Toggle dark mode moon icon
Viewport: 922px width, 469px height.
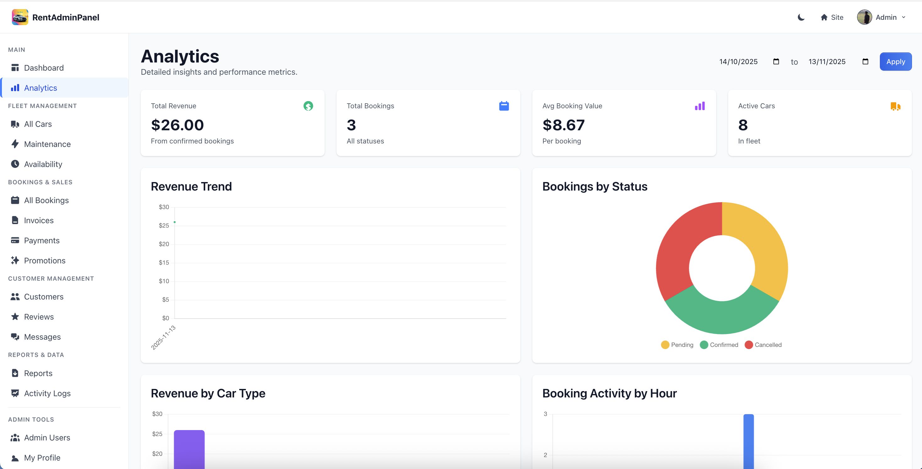801,17
